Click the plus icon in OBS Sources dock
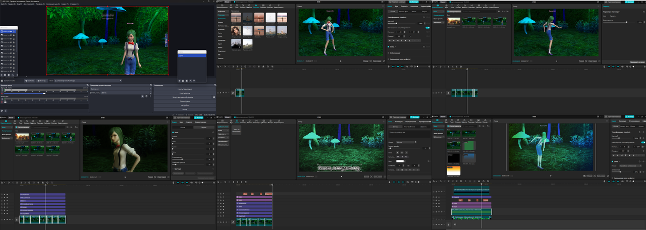 [2, 75]
